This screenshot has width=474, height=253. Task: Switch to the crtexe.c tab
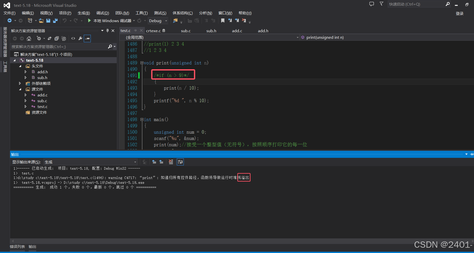[153, 31]
